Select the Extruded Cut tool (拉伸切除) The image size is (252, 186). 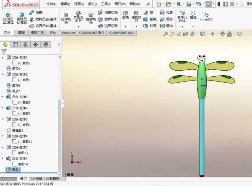click(66, 18)
